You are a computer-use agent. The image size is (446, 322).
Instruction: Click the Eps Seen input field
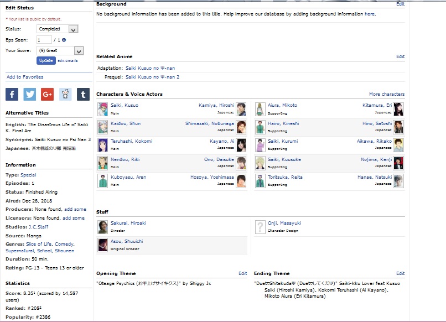[44, 40]
